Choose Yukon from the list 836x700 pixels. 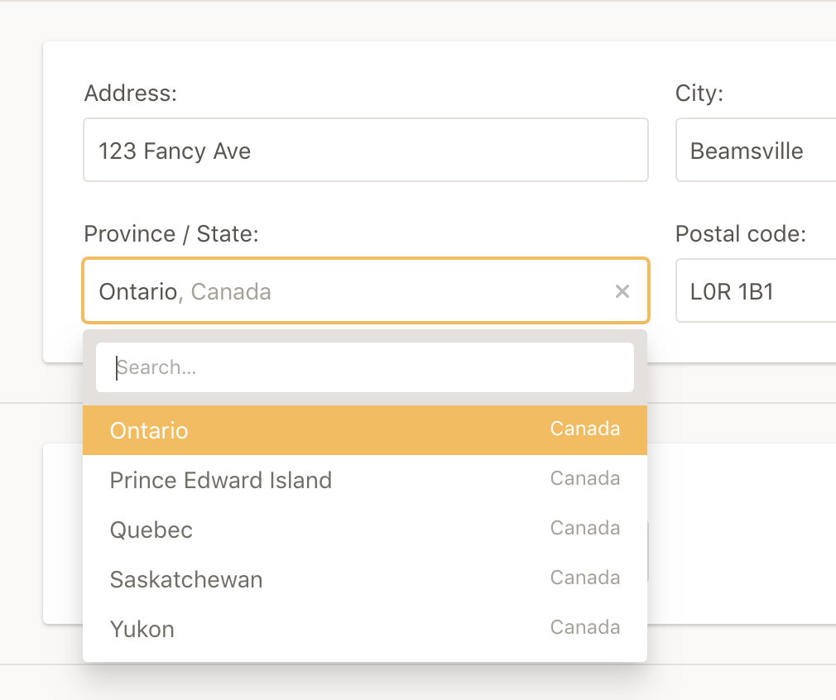[365, 629]
